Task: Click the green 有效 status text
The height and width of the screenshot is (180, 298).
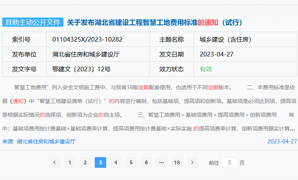Action: pyautogui.click(x=206, y=69)
